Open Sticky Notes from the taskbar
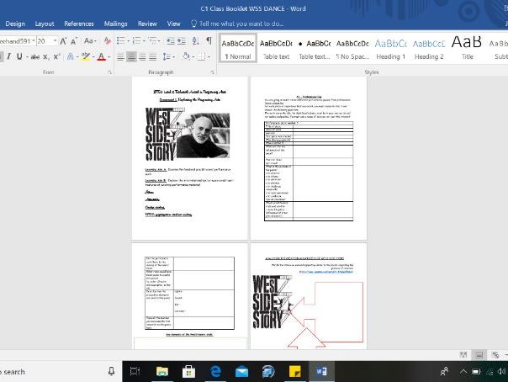This screenshot has width=508, height=382. (295, 371)
